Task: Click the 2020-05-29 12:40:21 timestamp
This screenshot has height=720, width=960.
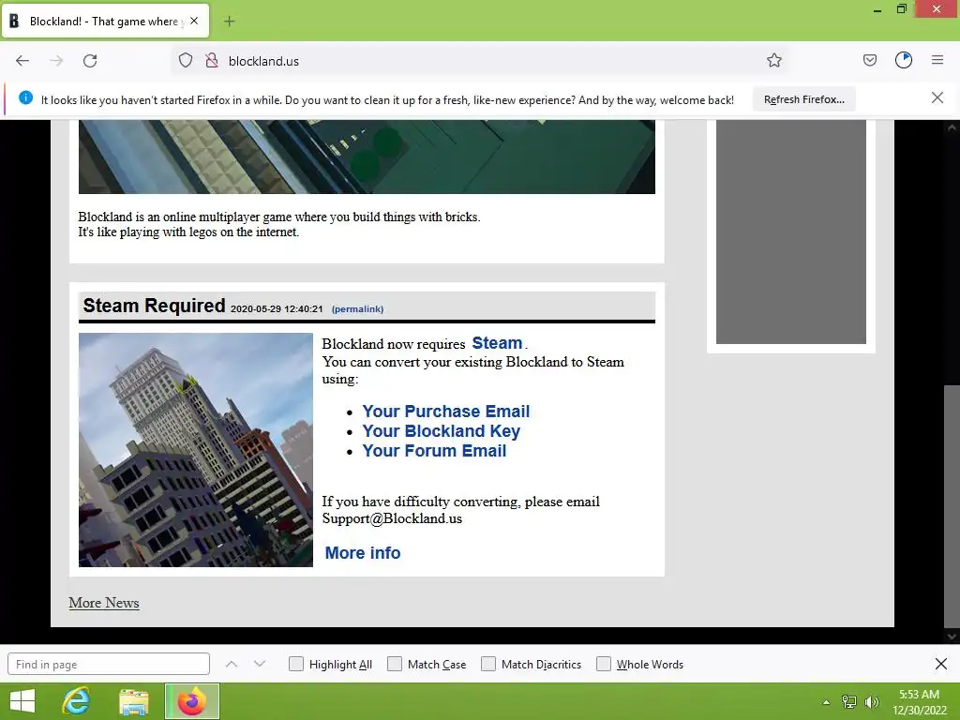Action: (277, 309)
